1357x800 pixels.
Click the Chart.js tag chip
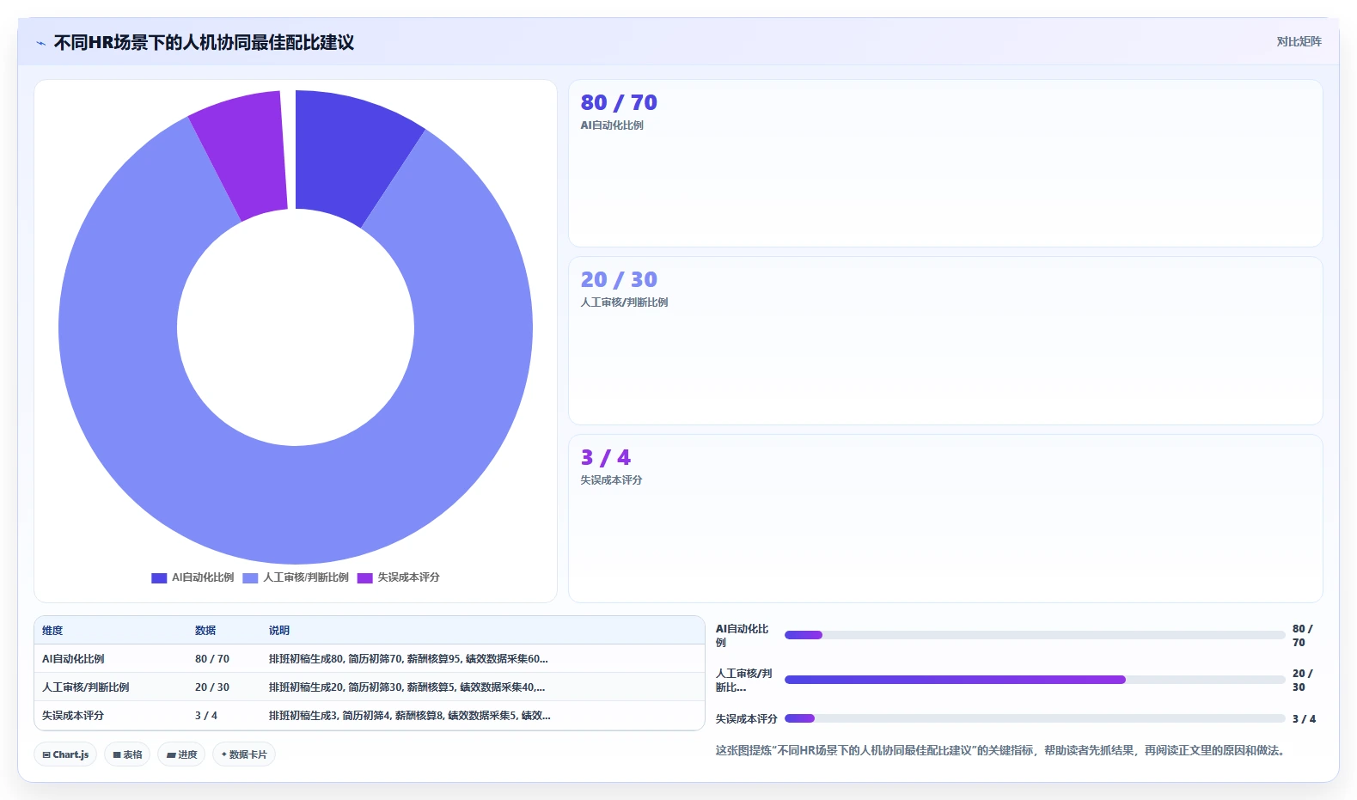pos(65,754)
